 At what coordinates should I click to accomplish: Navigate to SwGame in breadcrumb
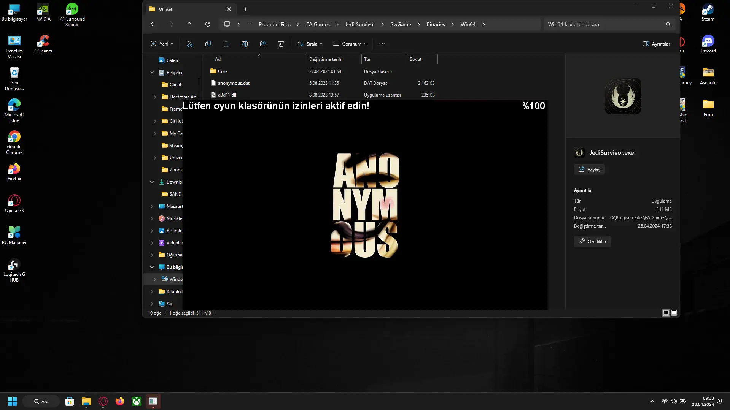401,24
